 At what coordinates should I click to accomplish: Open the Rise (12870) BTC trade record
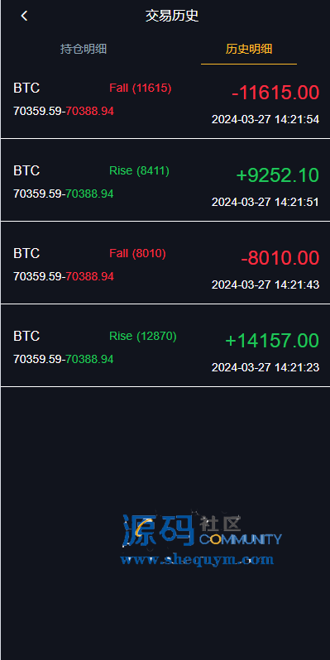point(165,346)
